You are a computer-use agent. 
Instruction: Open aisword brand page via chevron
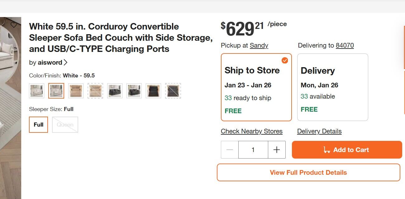coord(65,62)
